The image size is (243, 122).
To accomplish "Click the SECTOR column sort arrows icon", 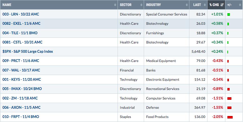I will tap(141, 5).
